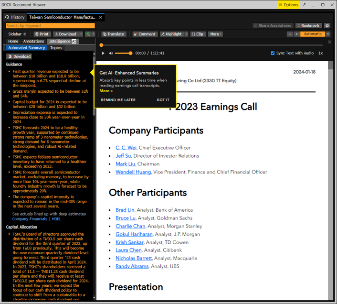Dismiss the tooltip with GOT IT
Viewport: 337px width, 304px height.
click(x=163, y=100)
